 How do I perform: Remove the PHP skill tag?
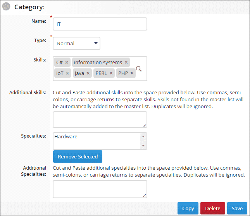[x=132, y=73]
